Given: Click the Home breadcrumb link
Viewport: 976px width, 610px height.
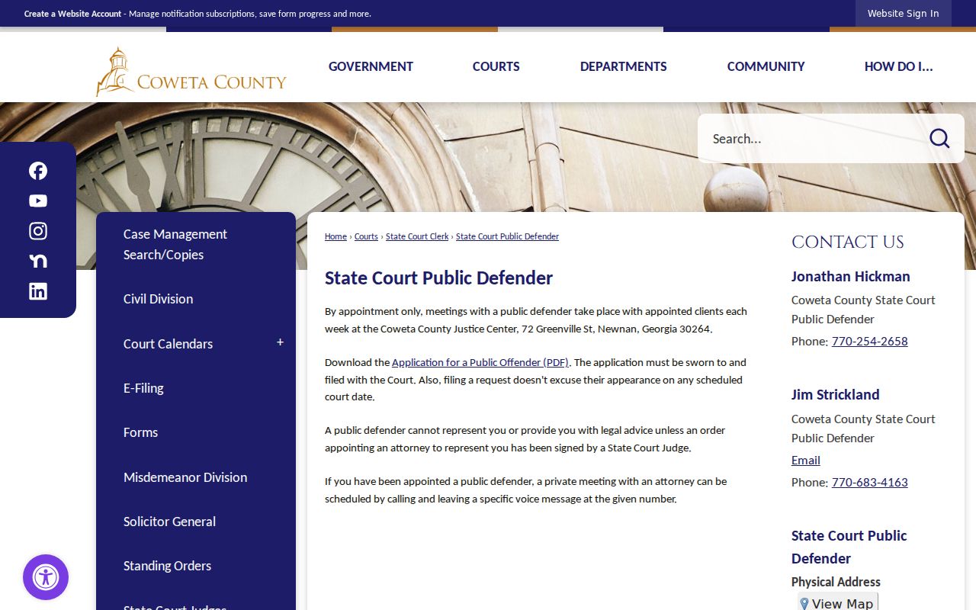Looking at the screenshot, I should (x=335, y=236).
